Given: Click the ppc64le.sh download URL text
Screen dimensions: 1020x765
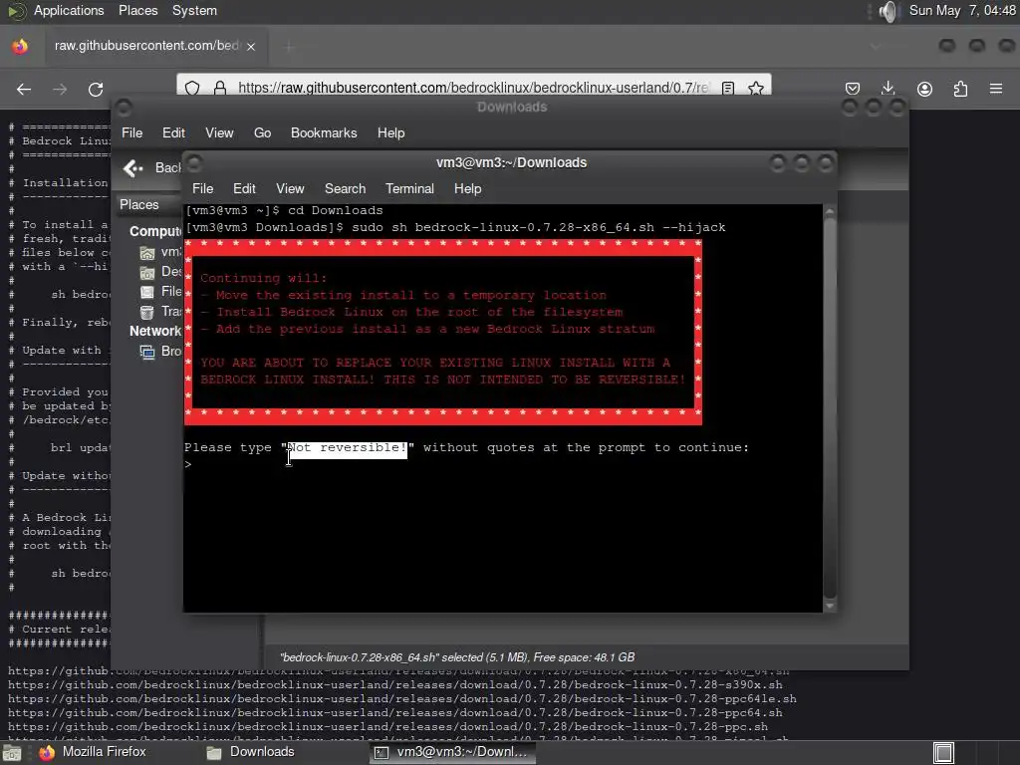Looking at the screenshot, I should [402, 698].
